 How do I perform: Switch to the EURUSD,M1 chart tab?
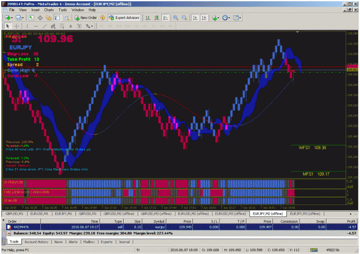coord(39,214)
